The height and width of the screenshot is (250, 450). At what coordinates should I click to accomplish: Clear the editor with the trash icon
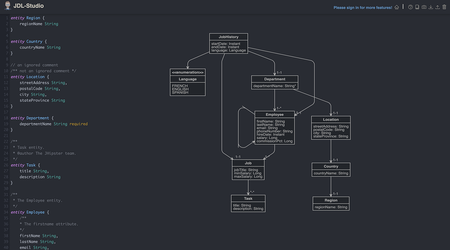point(444,7)
